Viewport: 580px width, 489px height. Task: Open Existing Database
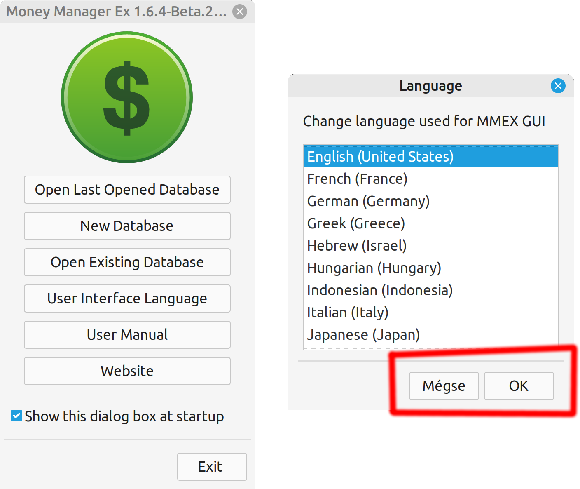[x=127, y=262]
